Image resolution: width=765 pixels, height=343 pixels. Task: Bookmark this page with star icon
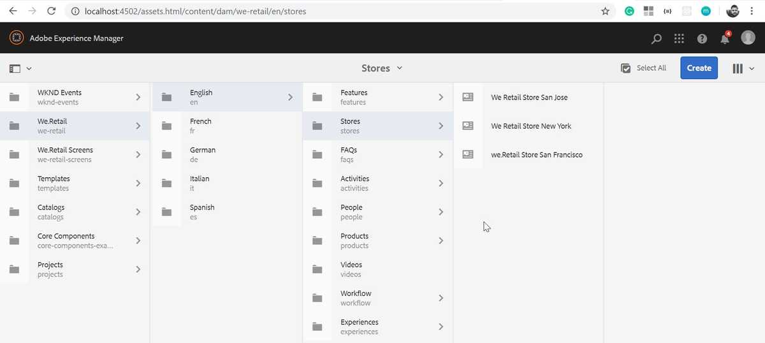coord(606,11)
